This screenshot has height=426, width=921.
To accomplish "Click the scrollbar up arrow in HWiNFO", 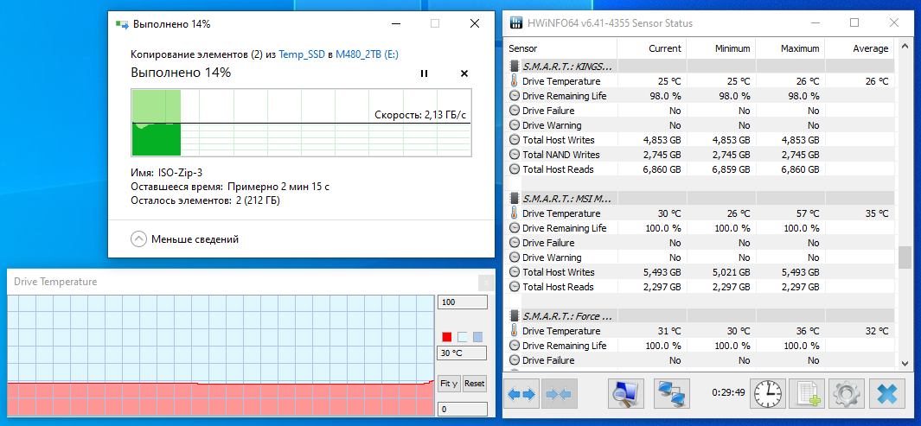I will tap(905, 46).
